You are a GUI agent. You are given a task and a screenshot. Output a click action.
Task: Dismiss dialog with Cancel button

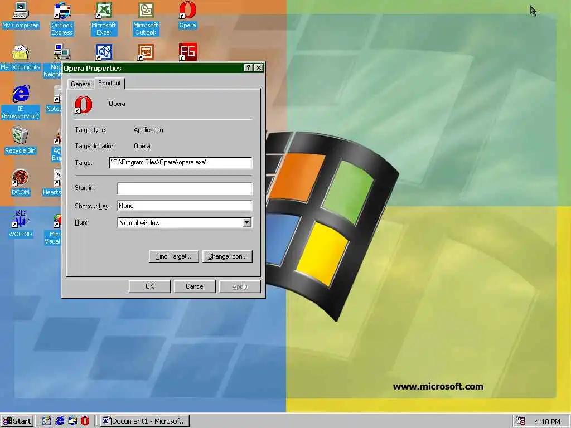pyautogui.click(x=195, y=286)
